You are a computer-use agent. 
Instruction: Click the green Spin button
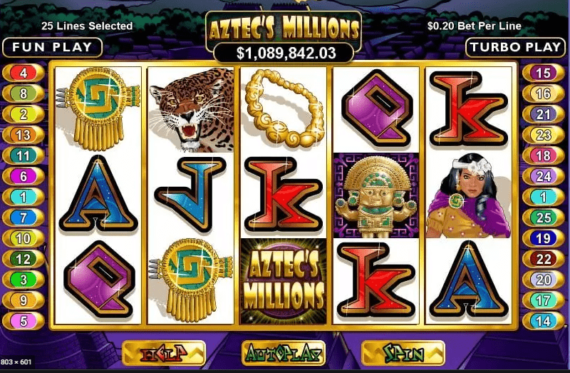403,353
